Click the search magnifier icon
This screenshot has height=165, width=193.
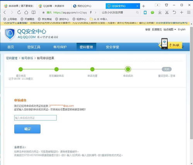click(137, 12)
